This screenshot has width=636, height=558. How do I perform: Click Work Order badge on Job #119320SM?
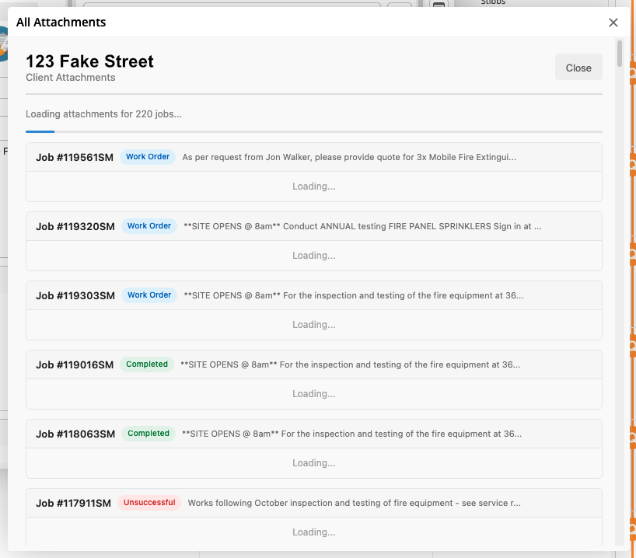coord(149,226)
